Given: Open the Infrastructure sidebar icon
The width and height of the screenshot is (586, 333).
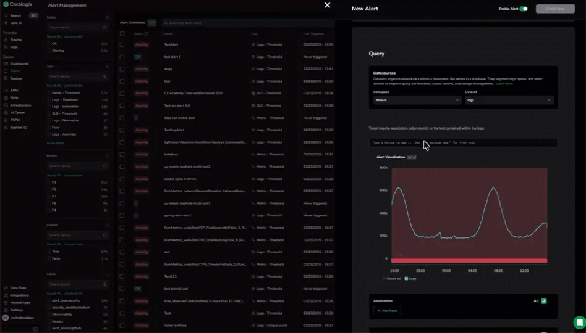Looking at the screenshot, I should point(6,105).
